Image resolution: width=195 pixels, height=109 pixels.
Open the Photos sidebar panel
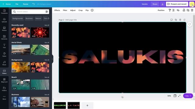[4, 29]
